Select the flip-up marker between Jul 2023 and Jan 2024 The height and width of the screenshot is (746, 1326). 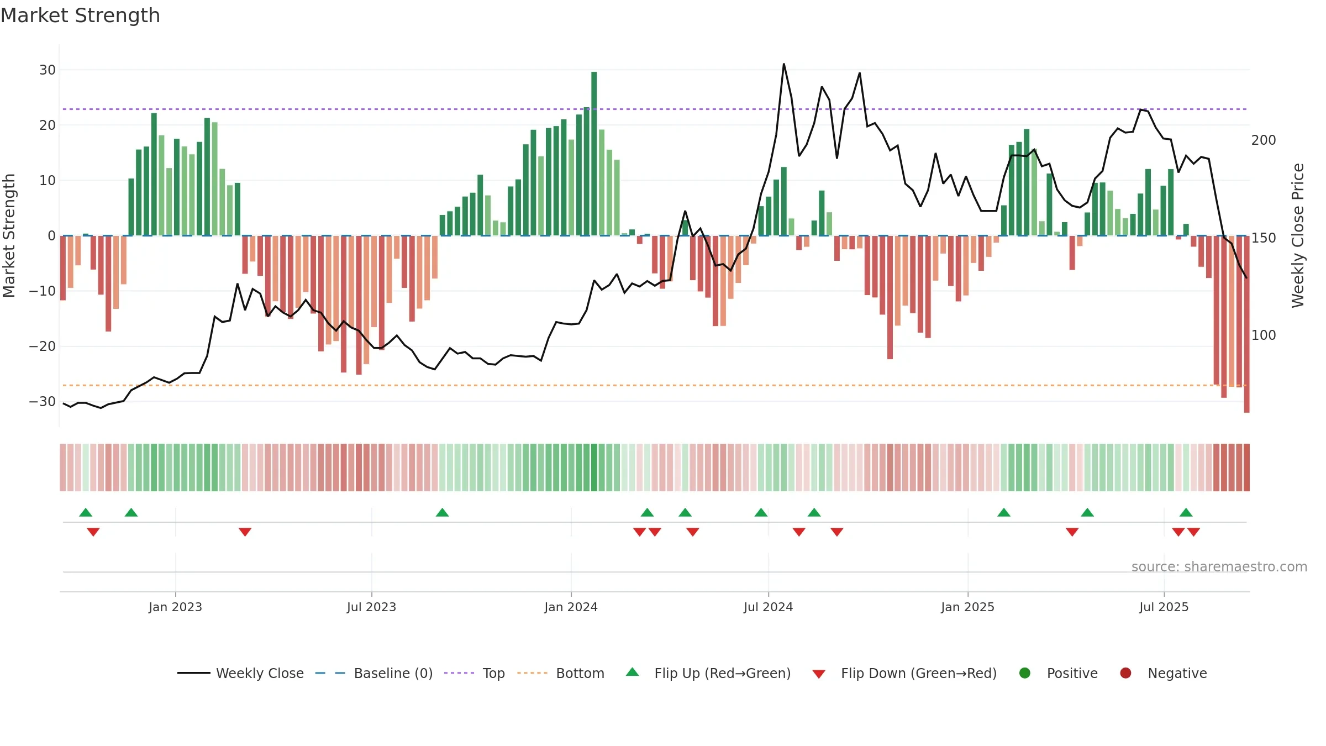[x=442, y=512]
